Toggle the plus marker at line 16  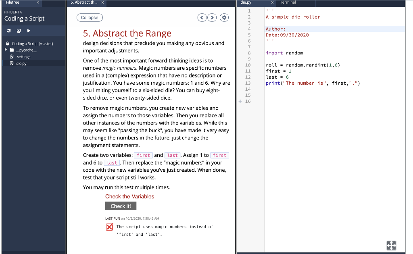tap(241, 101)
